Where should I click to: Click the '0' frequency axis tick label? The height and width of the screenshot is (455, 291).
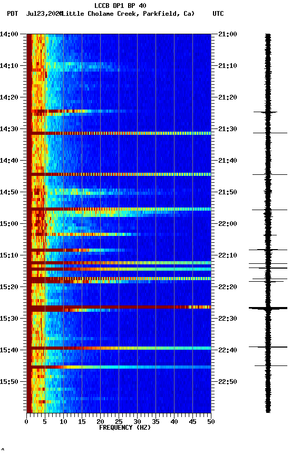point(26,422)
